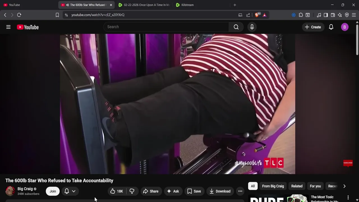The image size is (359, 202).
Task: Toggle channel notification bell for Big Craig
Action: pyautogui.click(x=67, y=191)
